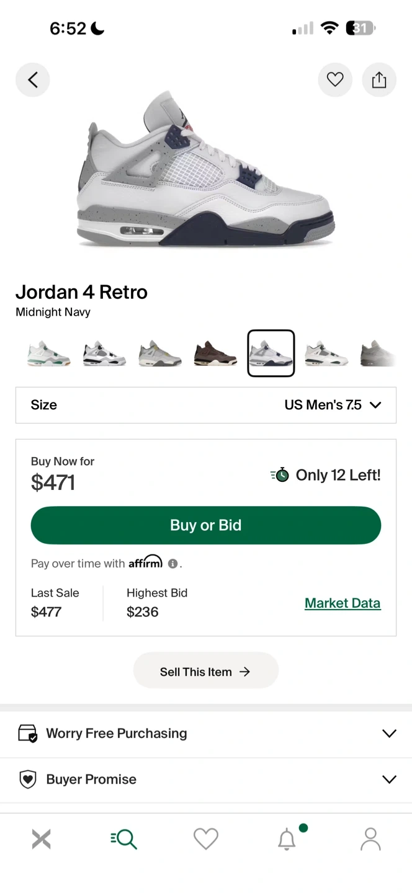
Task: Tap the Buyer Promise shield icon
Action: [x=28, y=780]
